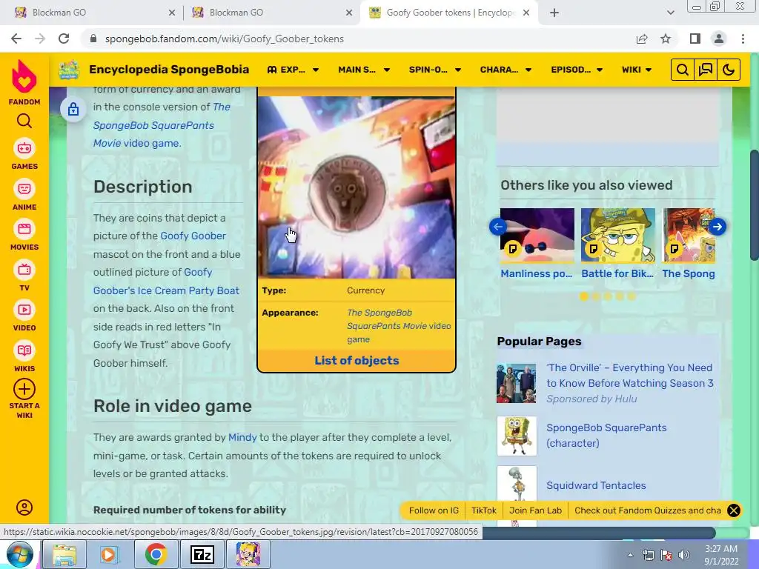
Task: Click the TikTok button
Action: (x=483, y=510)
